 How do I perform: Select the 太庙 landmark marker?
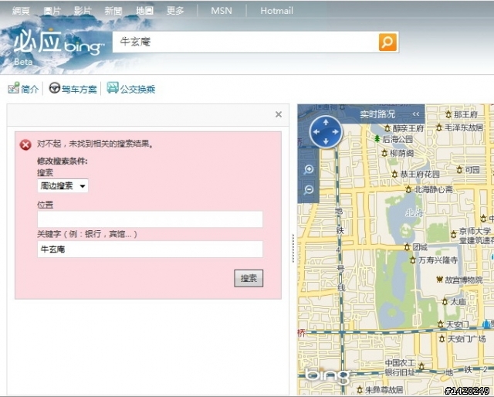445,302
